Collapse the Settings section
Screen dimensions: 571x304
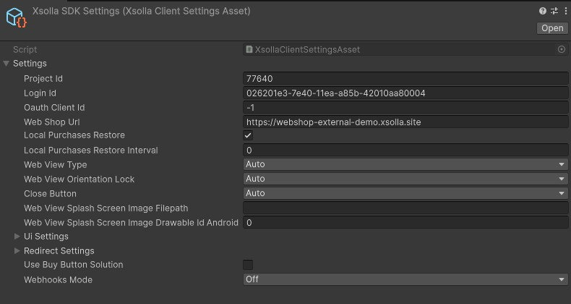click(7, 64)
